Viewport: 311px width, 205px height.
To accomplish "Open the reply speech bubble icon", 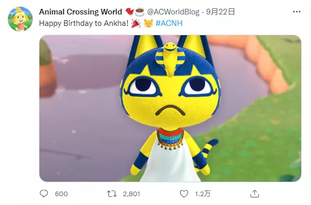I will [x=44, y=194].
